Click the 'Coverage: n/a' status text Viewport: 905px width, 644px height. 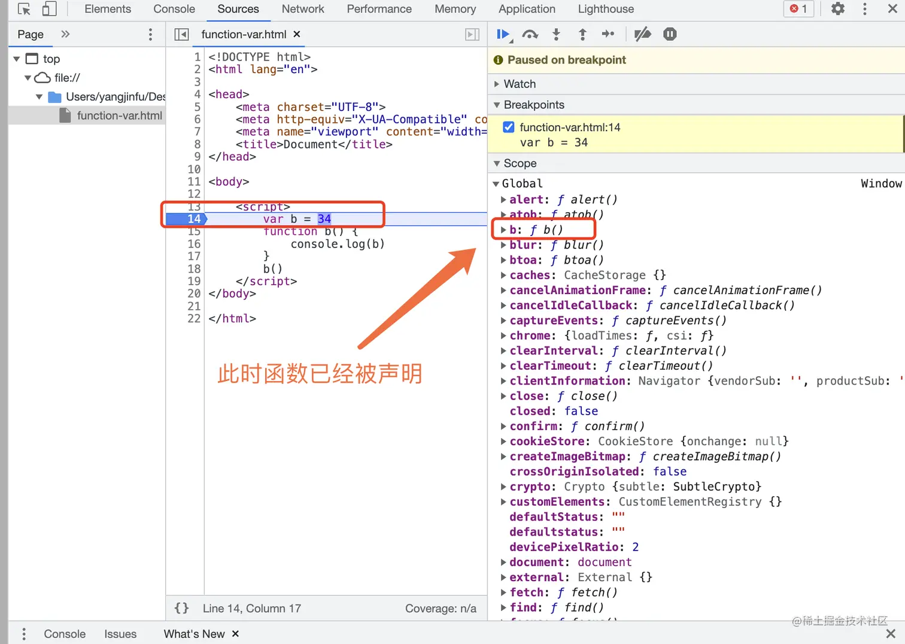[441, 609]
